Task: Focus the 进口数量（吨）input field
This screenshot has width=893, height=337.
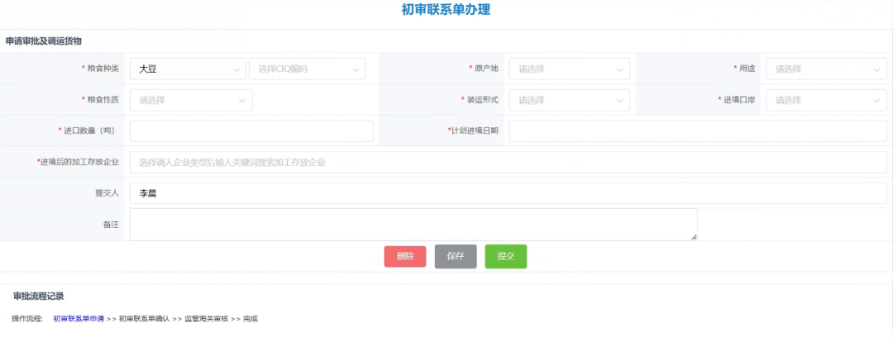Action: [251, 131]
